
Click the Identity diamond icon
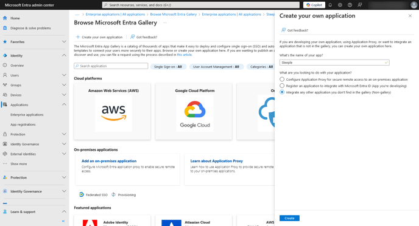[5, 55]
